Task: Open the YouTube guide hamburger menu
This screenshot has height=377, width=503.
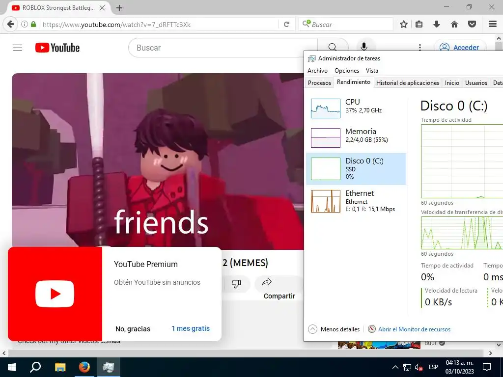Action: (18, 48)
